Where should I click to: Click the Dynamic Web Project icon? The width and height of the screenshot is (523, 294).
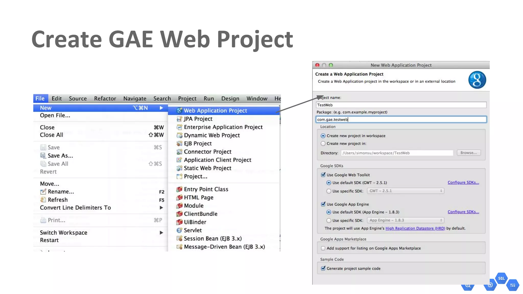[x=179, y=135]
